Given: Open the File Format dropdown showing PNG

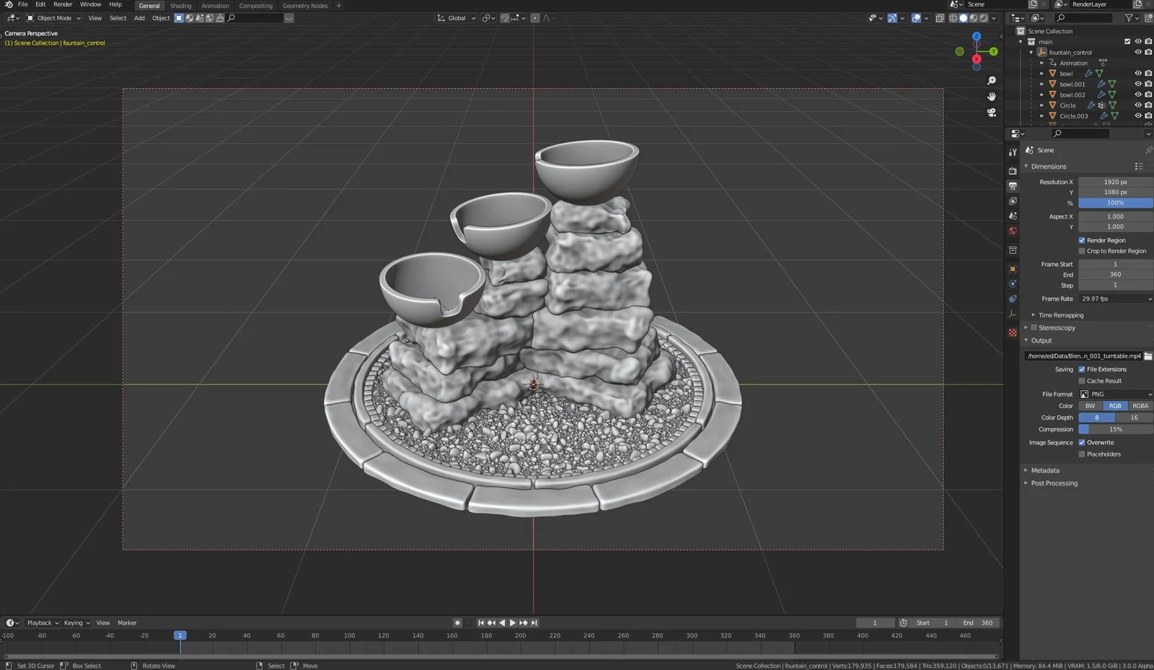Looking at the screenshot, I should coord(1115,394).
